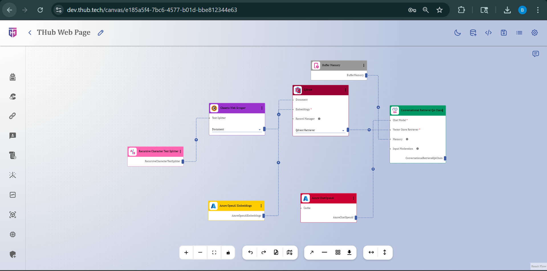This screenshot has width=547, height=271.
Task: Open the chat message bubble icon
Action: [536, 54]
